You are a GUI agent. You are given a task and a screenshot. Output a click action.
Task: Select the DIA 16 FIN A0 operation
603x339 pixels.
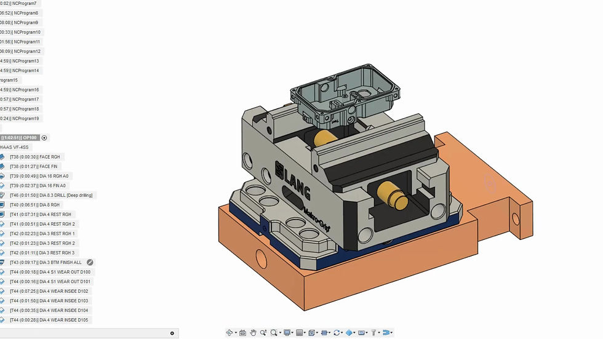point(38,186)
